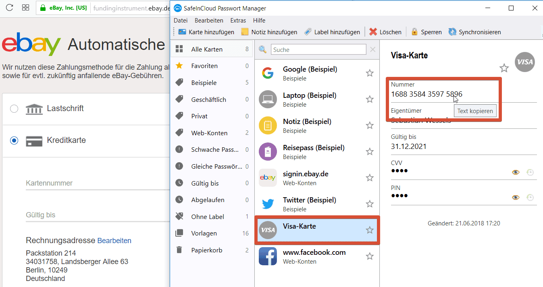This screenshot has height=287, width=543.
Task: Open the Extras menu
Action: [238, 21]
